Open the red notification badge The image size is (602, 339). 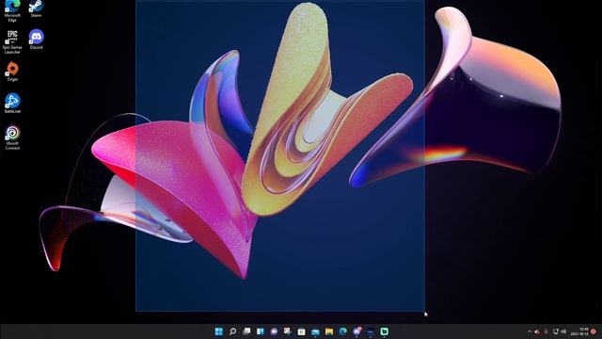pyautogui.click(x=594, y=331)
